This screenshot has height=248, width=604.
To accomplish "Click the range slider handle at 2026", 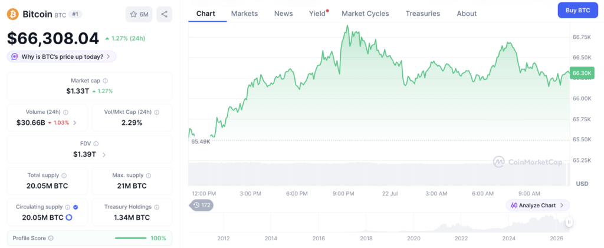I will tap(569, 222).
